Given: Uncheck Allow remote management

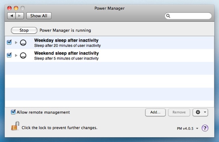Looking at the screenshot, I should coord(13,112).
